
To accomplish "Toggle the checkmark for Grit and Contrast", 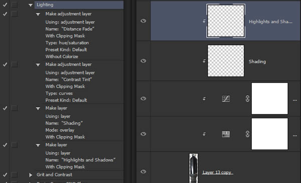I will [5, 174].
